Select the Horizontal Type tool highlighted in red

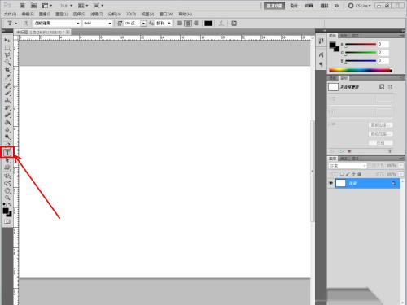coord(7,153)
